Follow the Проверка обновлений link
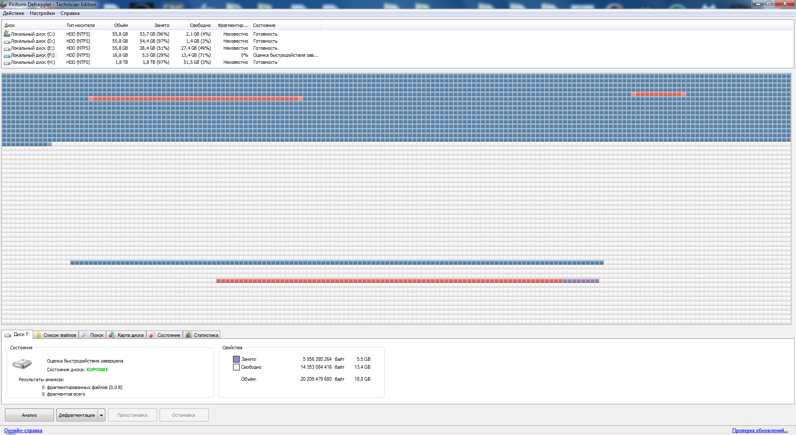The height and width of the screenshot is (435, 796). [760, 430]
